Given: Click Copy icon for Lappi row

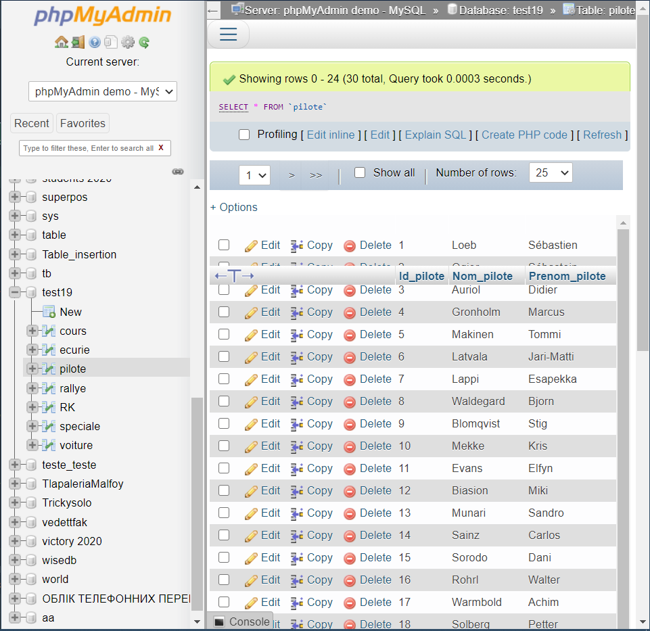Looking at the screenshot, I should coord(297,379).
